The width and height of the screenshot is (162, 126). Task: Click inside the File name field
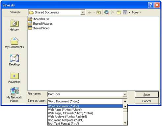click(x=85, y=94)
